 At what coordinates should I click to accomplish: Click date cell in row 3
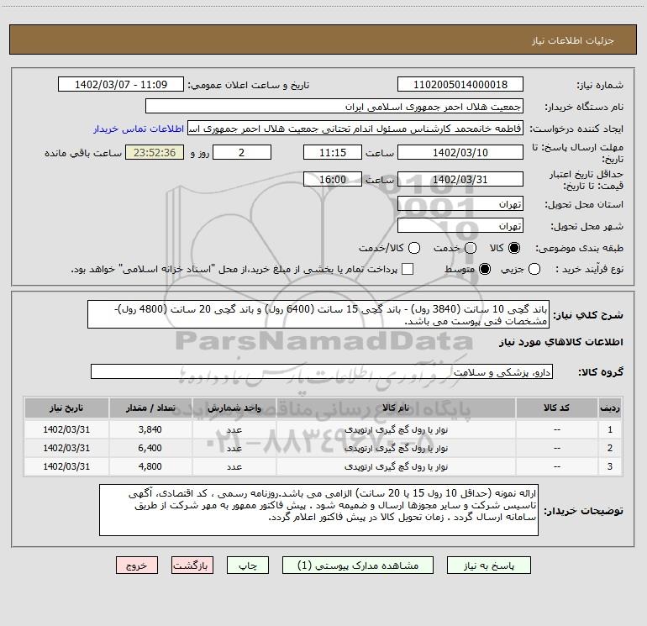(x=66, y=466)
